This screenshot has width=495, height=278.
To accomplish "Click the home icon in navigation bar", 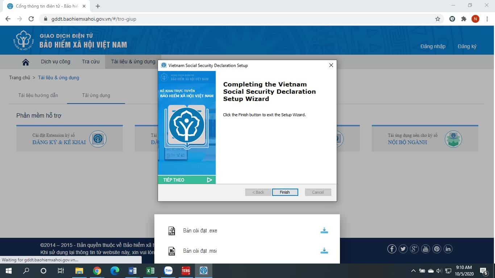I will coord(26,62).
